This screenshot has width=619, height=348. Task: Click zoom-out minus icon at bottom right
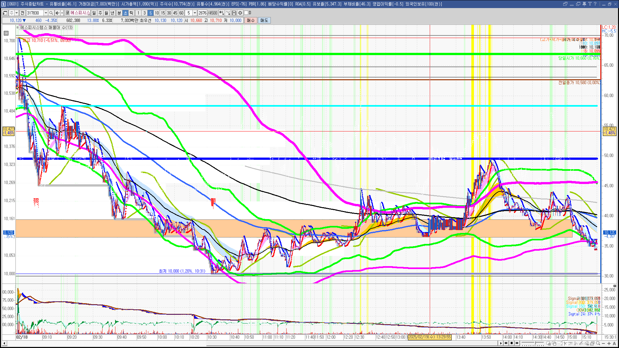pos(604,343)
